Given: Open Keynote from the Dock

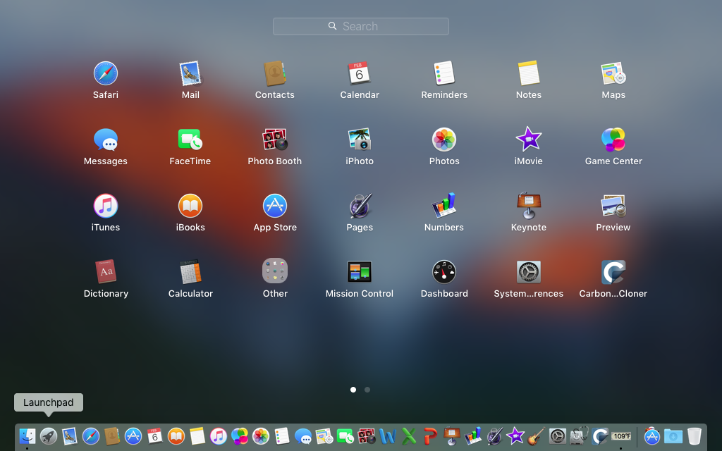Looking at the screenshot, I should (x=452, y=436).
